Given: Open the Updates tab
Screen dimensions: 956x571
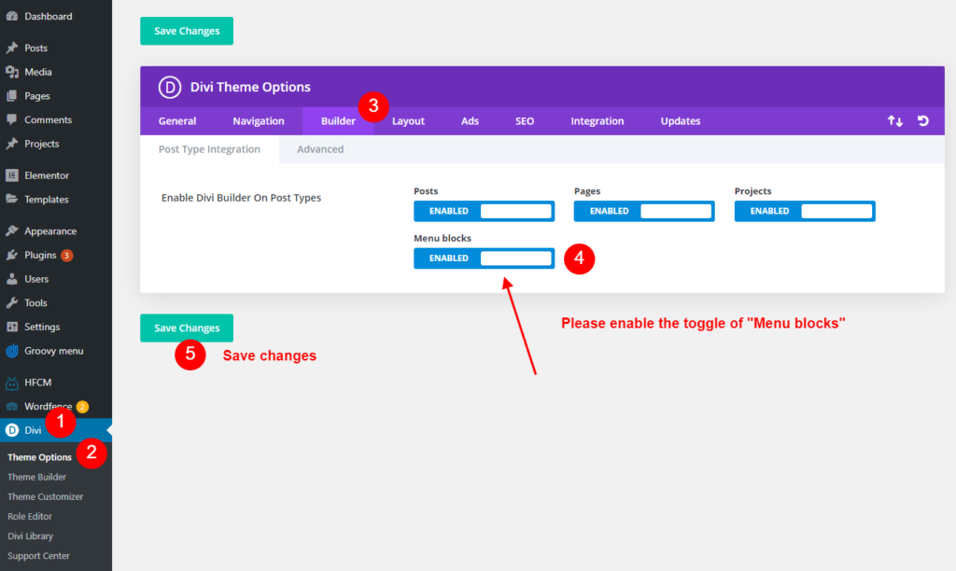Looking at the screenshot, I should [681, 120].
